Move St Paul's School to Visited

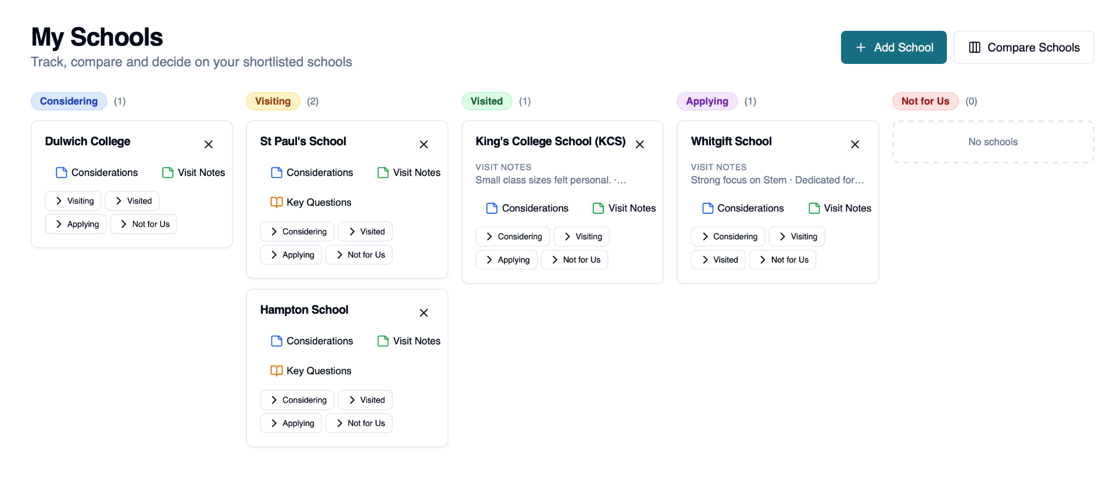pyautogui.click(x=365, y=232)
